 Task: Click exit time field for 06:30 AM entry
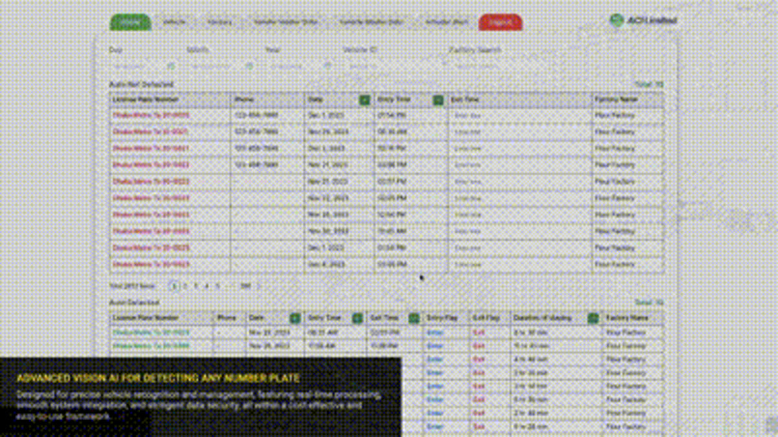click(519, 131)
